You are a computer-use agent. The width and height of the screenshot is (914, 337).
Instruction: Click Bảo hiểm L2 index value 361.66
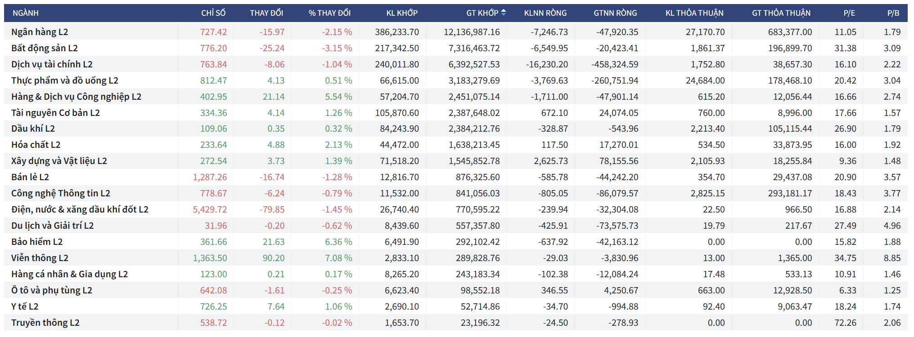[x=213, y=242]
